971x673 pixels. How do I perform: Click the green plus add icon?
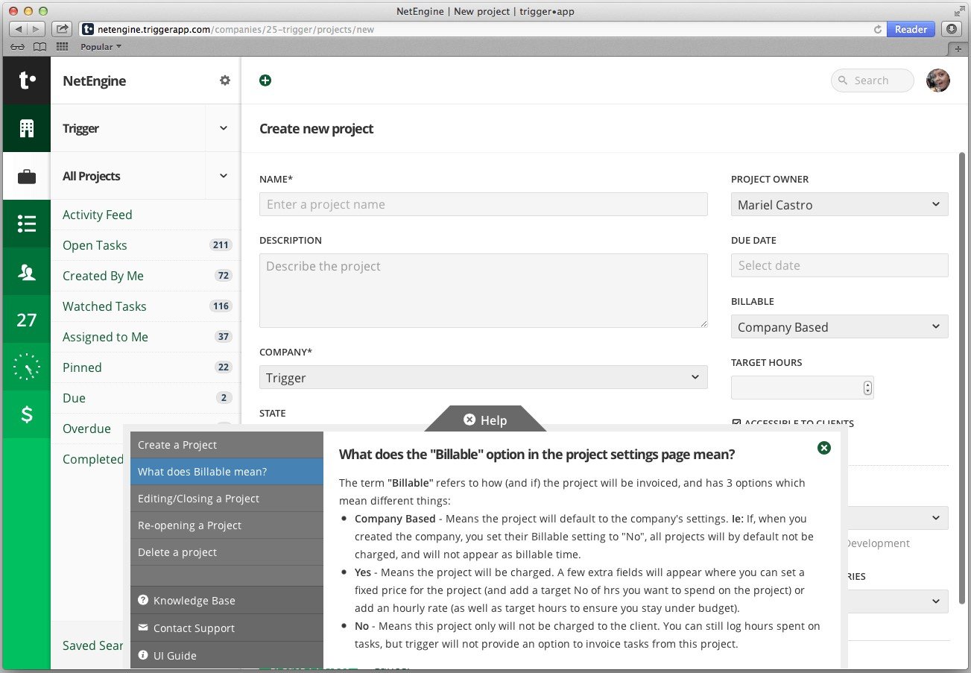[265, 80]
